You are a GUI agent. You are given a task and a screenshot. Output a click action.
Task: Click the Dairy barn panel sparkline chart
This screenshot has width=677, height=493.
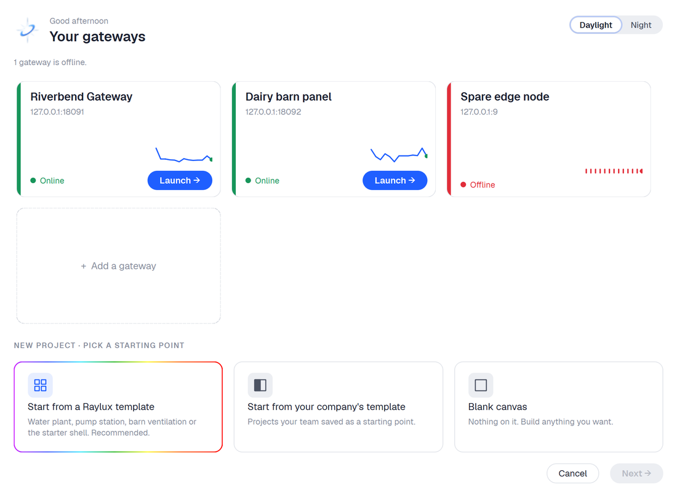pyautogui.click(x=399, y=155)
